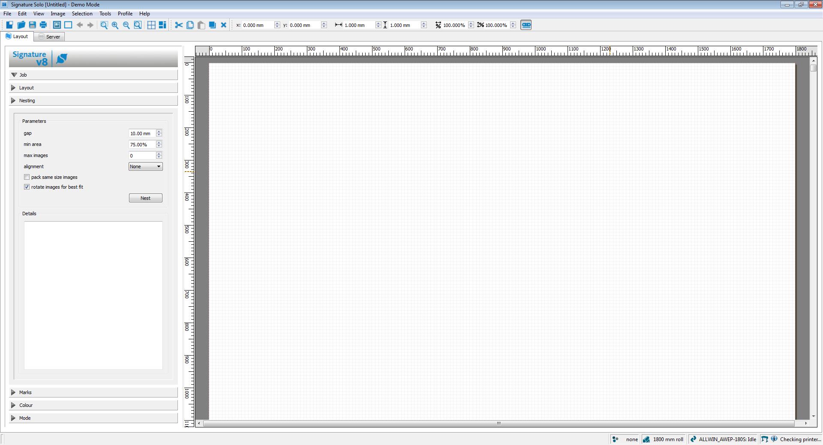The image size is (823, 445).
Task: Click the vertical scale percent icon
Action: 481,25
